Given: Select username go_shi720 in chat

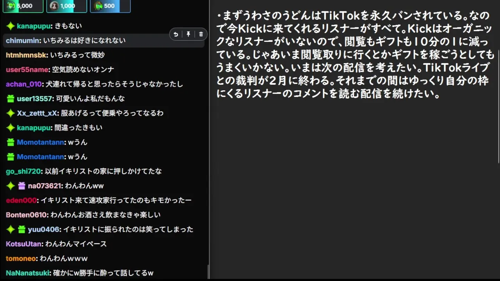Looking at the screenshot, I should point(24,171).
